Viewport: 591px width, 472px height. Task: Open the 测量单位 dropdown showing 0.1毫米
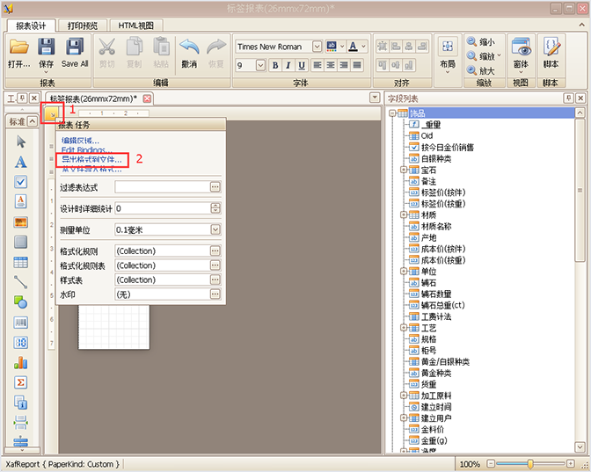coord(215,229)
